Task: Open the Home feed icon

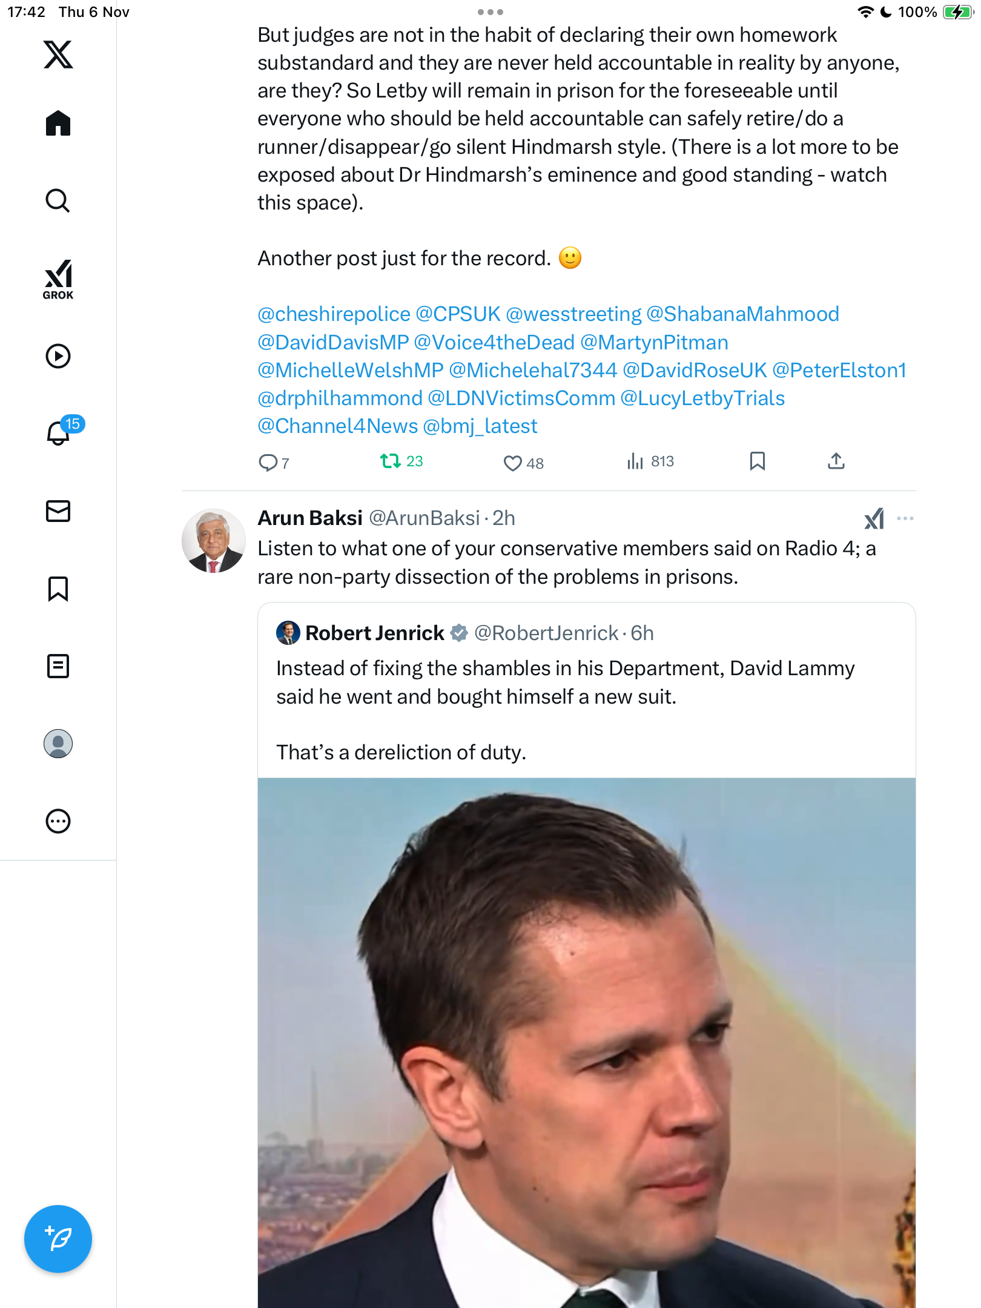Action: click(x=58, y=124)
